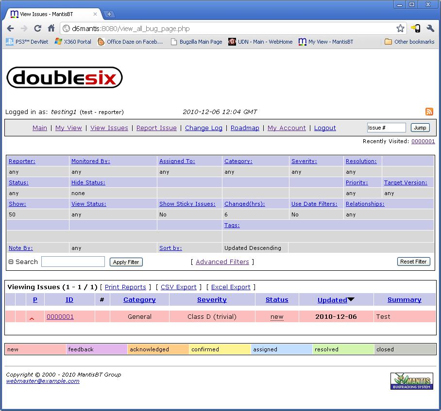Open the Use Date Filters option
This screenshot has height=411, width=441.
click(314, 204)
